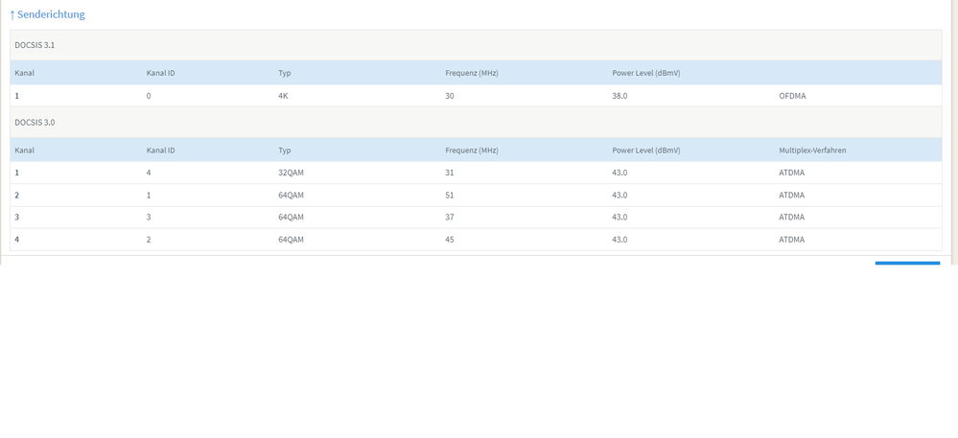
Task: Select the OFDMA multiplex cell
Action: click(792, 96)
